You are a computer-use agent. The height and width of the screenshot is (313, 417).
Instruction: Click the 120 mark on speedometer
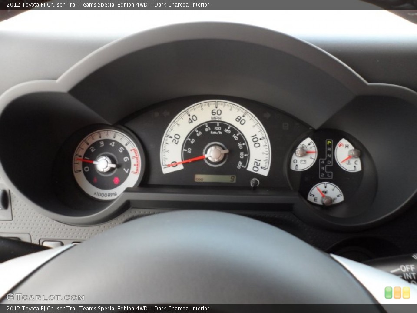tap(256, 165)
